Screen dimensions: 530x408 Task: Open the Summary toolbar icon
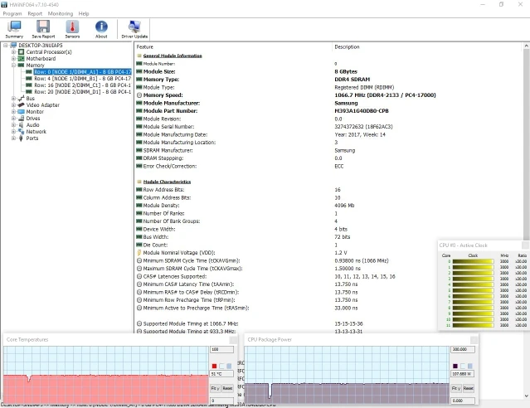click(x=14, y=29)
